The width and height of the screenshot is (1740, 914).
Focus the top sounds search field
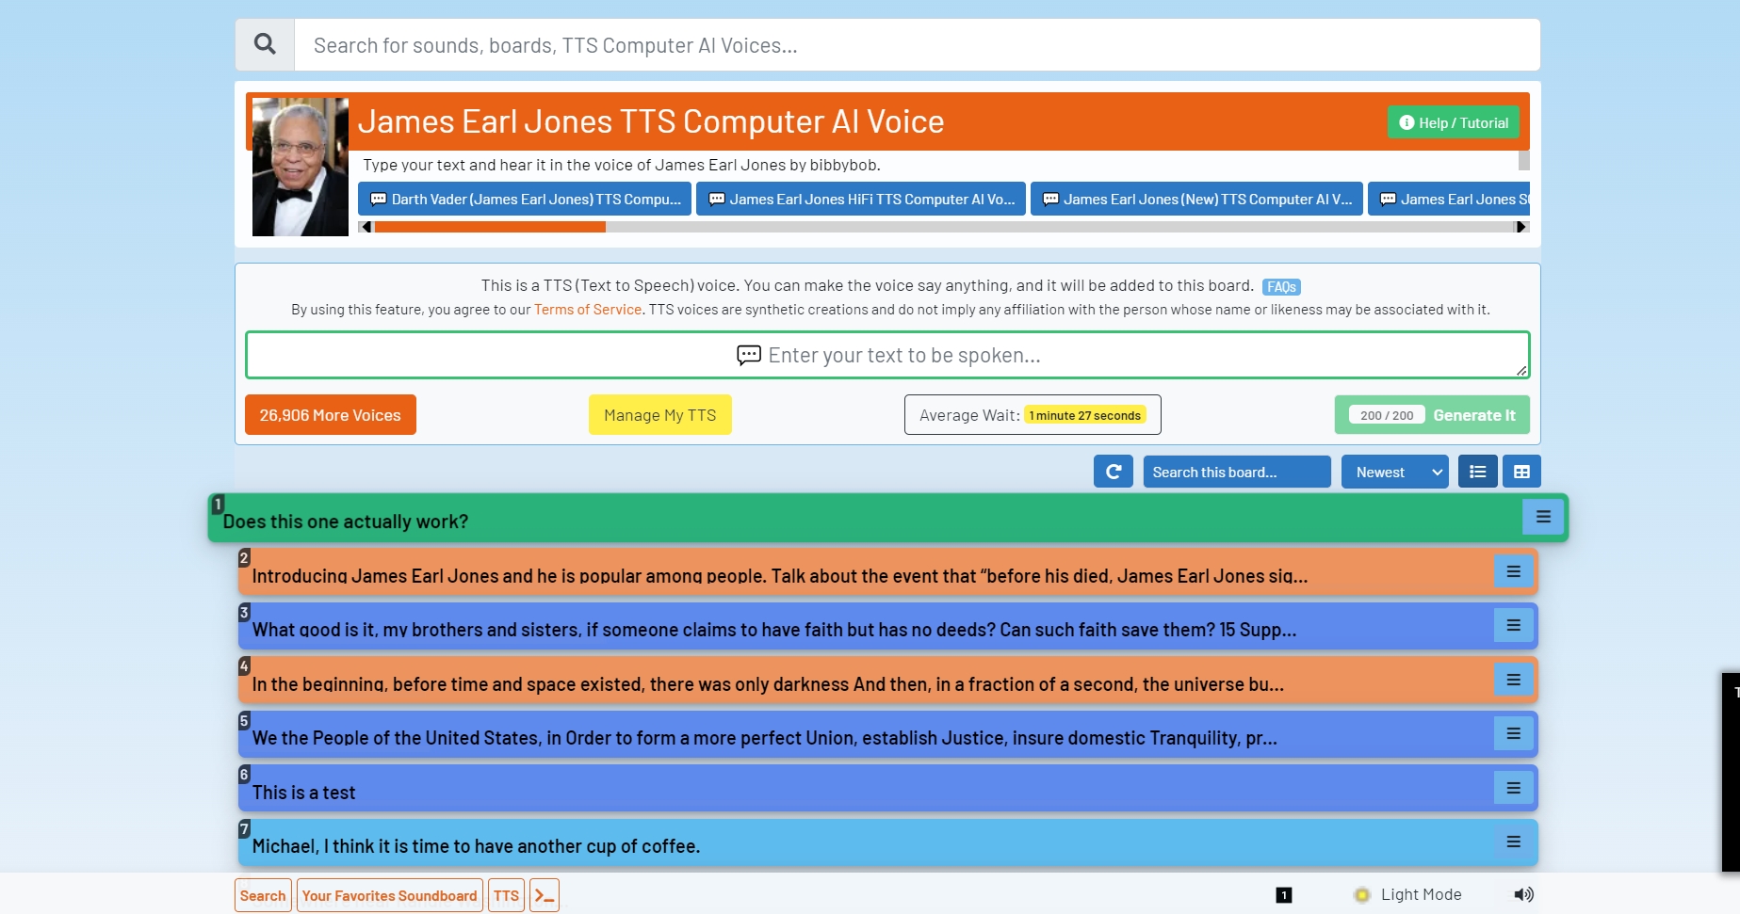tap(918, 44)
